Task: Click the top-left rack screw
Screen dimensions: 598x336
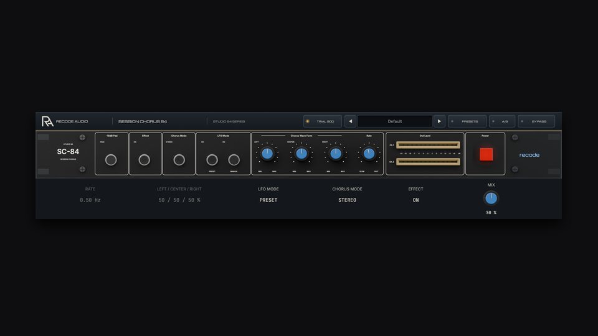Action: pos(82,138)
